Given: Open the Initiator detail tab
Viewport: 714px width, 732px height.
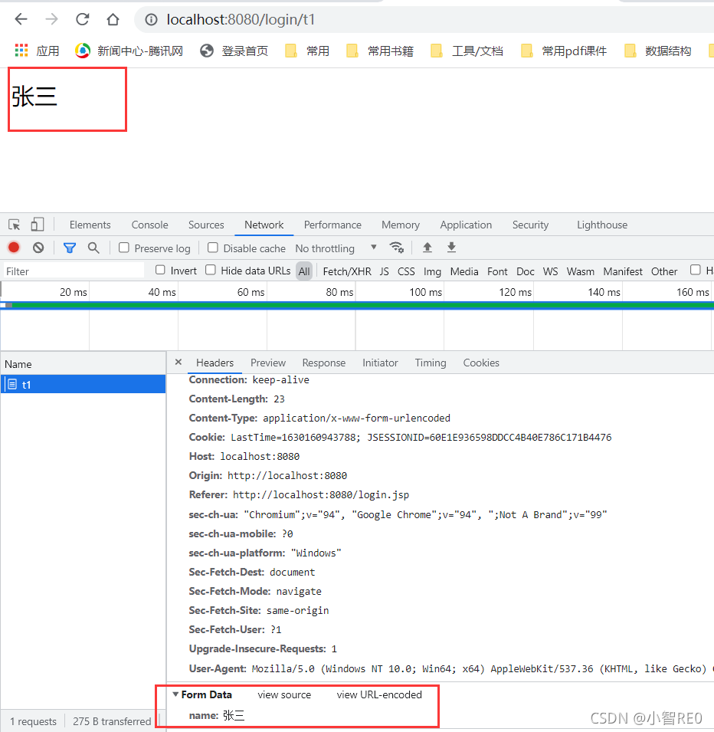Looking at the screenshot, I should click(x=380, y=363).
